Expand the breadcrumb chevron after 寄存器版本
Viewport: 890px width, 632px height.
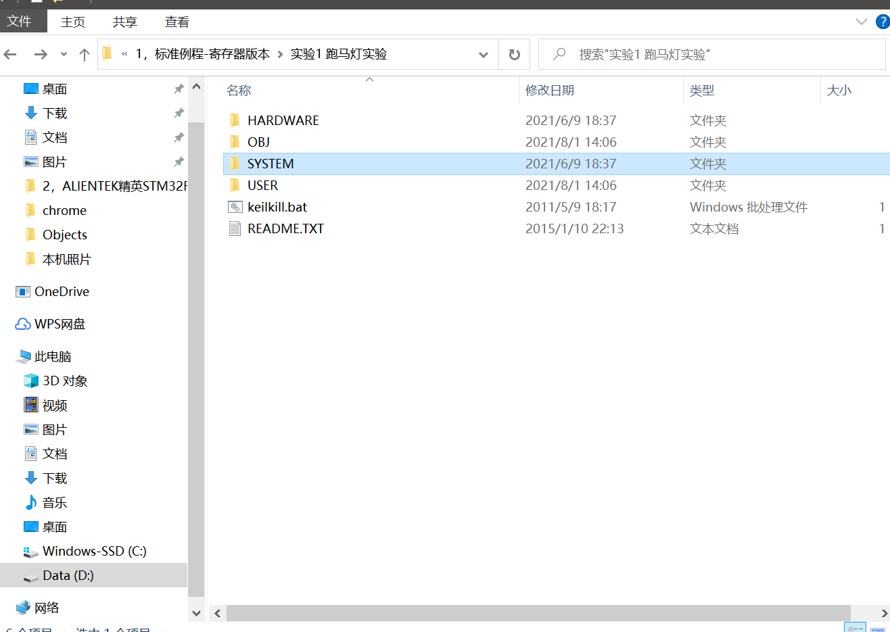[x=280, y=54]
